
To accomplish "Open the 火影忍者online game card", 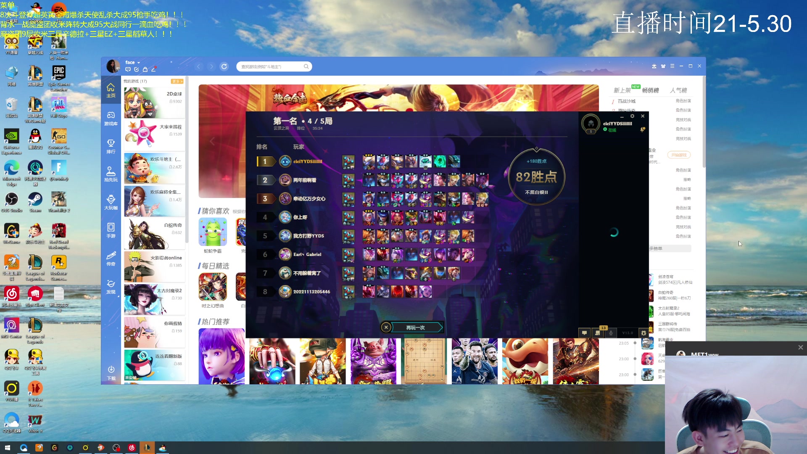I will 154,266.
